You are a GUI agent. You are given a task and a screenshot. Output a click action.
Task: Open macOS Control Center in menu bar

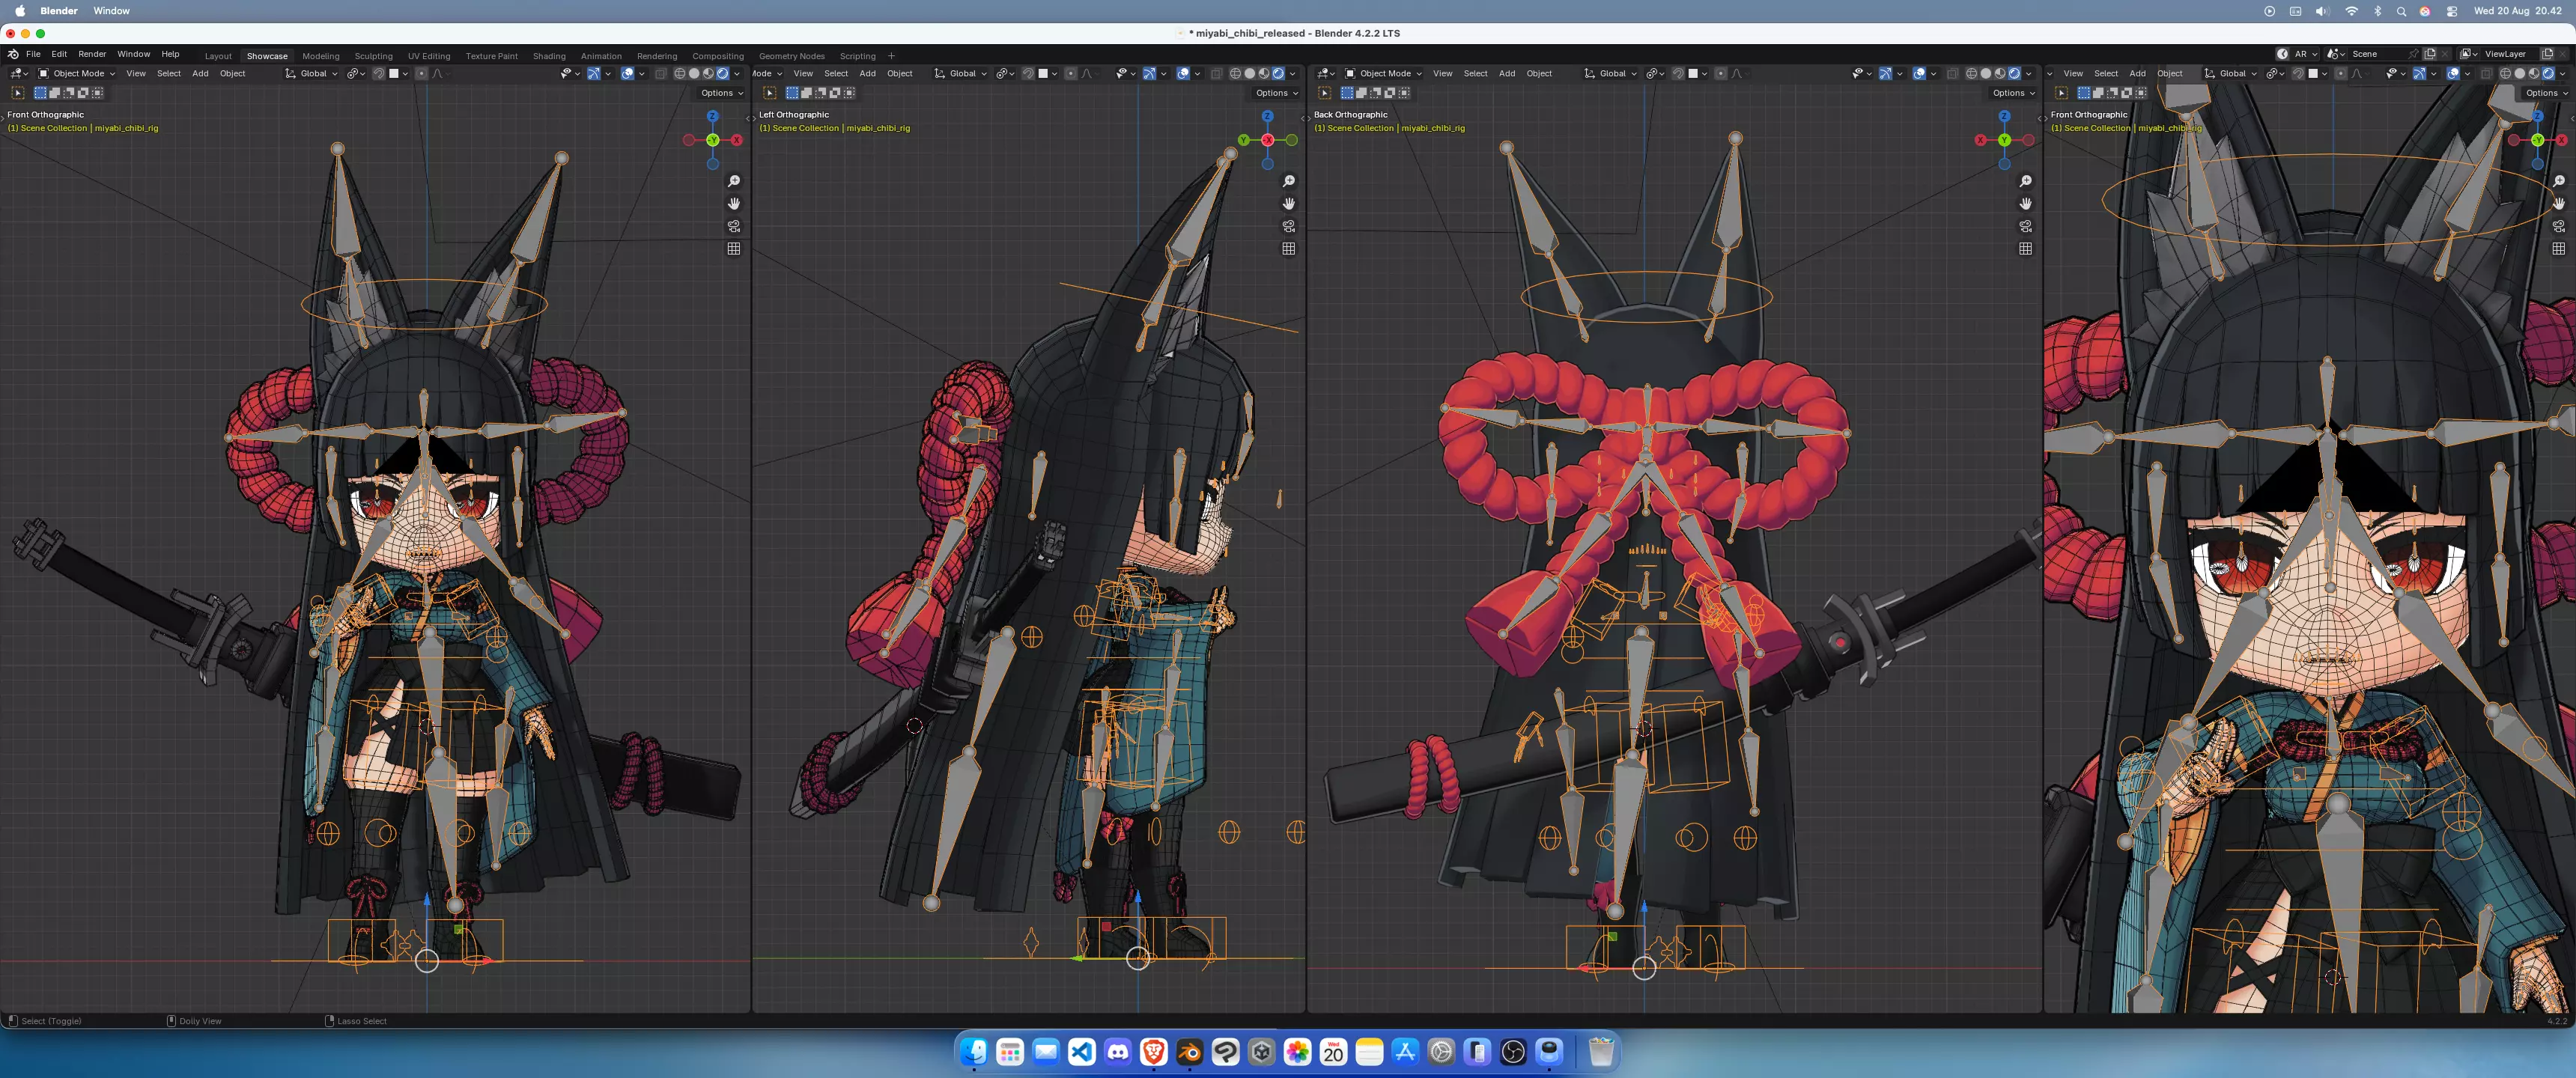point(2452,11)
